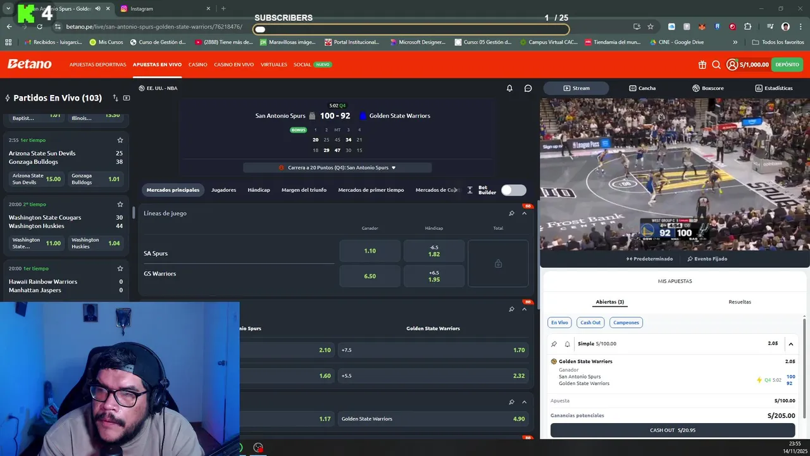Click the bell icon on the Simple bet

pyautogui.click(x=567, y=344)
